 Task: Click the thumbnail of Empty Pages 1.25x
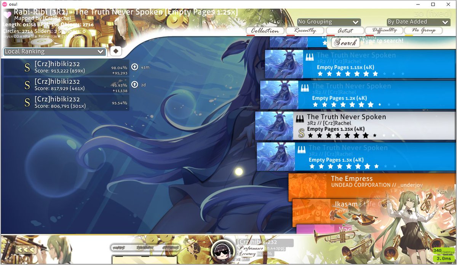(x=274, y=126)
